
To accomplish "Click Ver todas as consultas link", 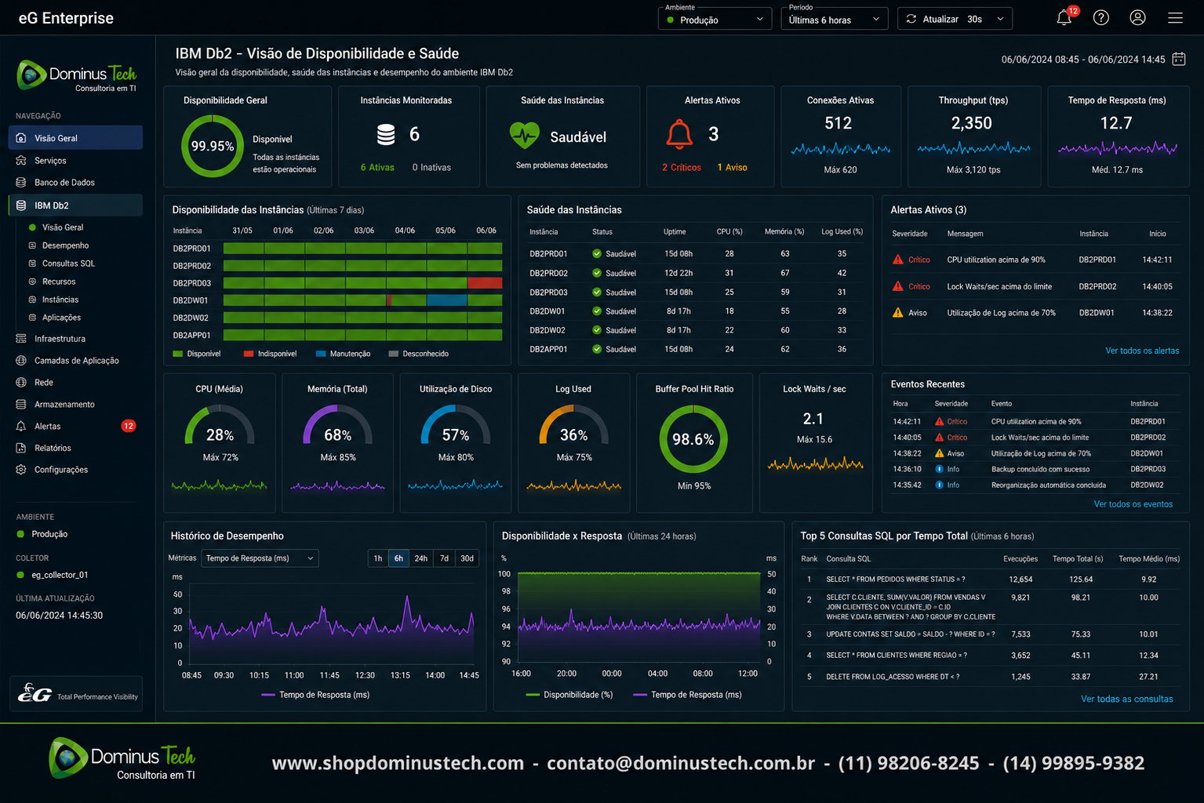I will [x=1127, y=699].
